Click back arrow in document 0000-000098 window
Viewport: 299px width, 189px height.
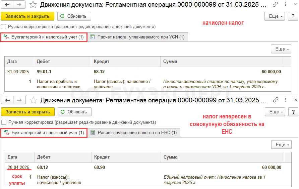(x=7, y=5)
